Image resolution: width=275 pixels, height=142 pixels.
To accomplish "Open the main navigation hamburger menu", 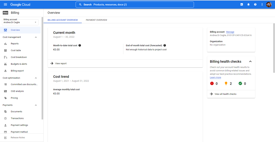I will 5,4.
